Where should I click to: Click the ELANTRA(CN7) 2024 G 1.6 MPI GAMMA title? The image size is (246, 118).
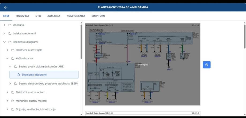pyautogui.click(x=123, y=7)
